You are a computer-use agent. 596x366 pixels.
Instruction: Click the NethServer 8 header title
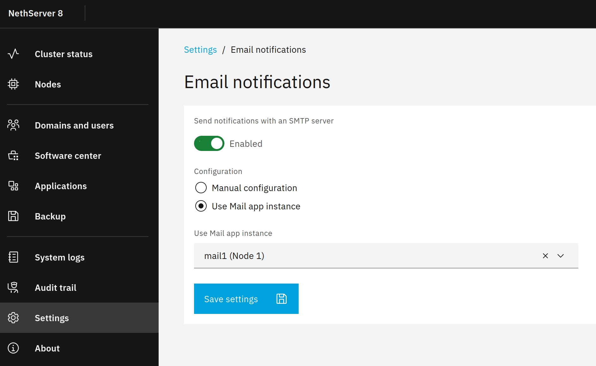click(36, 14)
